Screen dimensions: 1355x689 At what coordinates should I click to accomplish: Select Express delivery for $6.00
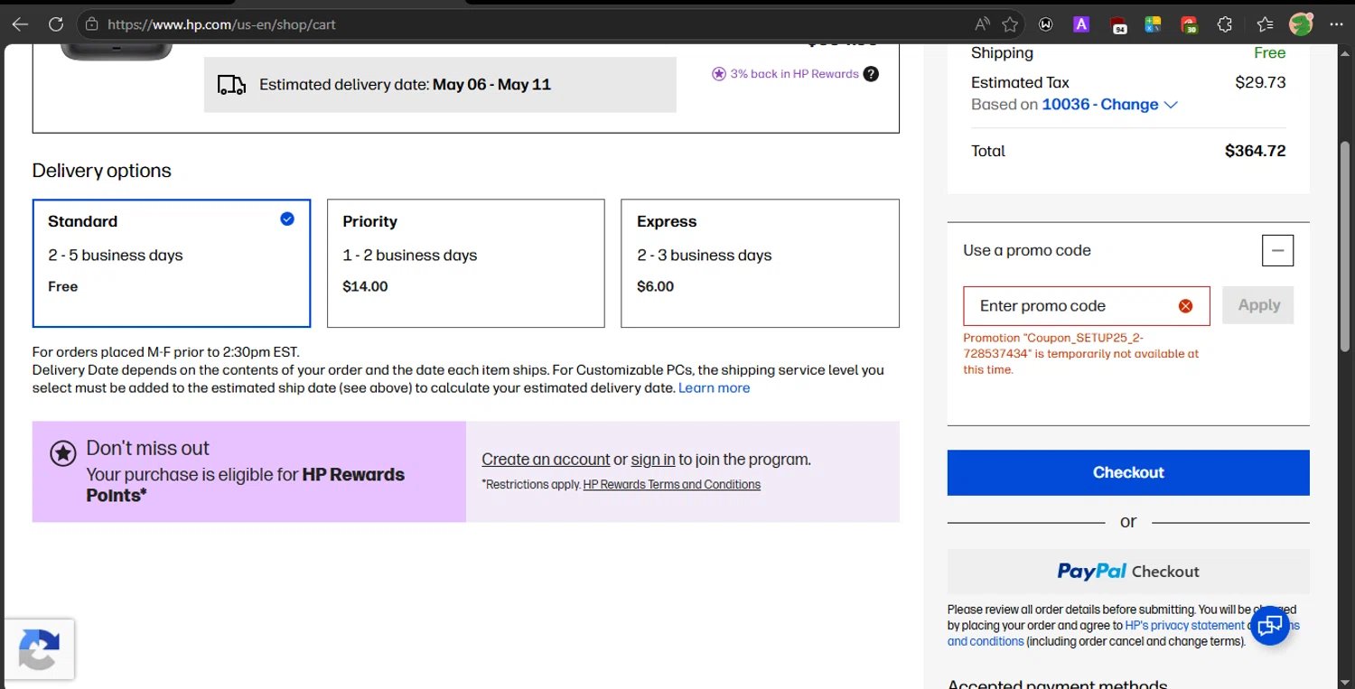click(x=760, y=263)
